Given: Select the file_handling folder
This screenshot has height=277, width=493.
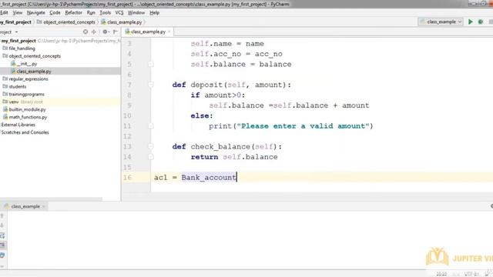Looking at the screenshot, I should tap(22, 48).
